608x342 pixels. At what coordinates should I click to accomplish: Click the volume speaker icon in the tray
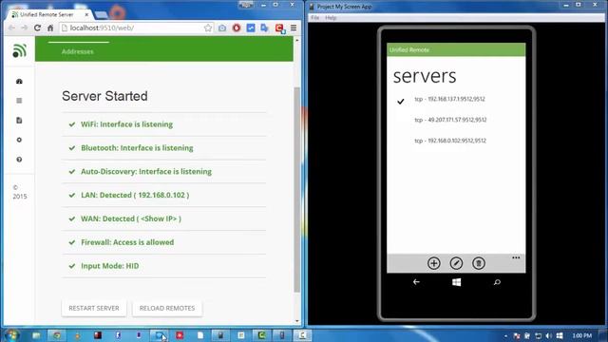point(548,335)
